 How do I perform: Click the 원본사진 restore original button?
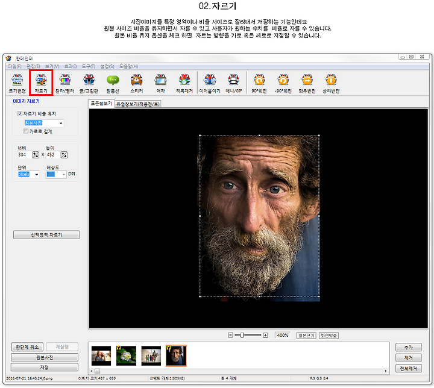click(45, 357)
